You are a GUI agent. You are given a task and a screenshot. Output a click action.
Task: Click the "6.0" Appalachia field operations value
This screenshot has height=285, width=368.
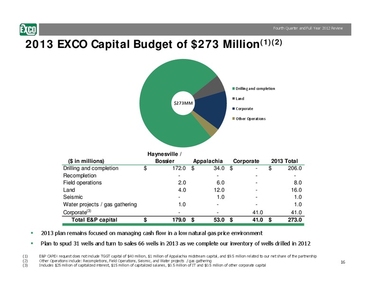click(x=221, y=183)
